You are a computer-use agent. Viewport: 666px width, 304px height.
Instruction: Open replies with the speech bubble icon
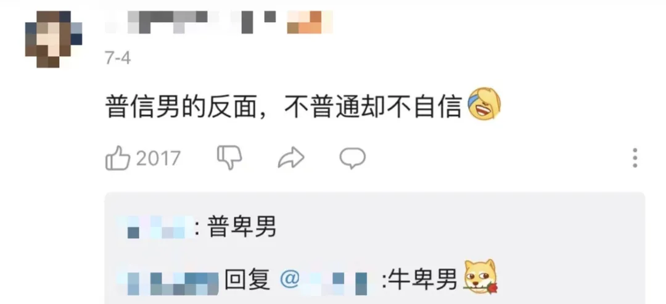tap(353, 158)
